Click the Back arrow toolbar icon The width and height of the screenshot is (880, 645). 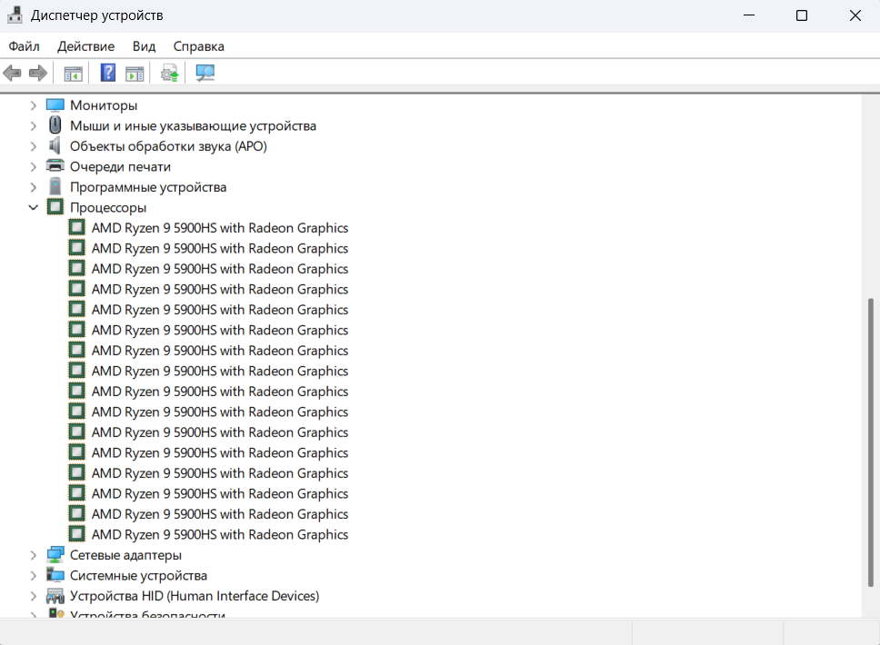pyautogui.click(x=13, y=73)
